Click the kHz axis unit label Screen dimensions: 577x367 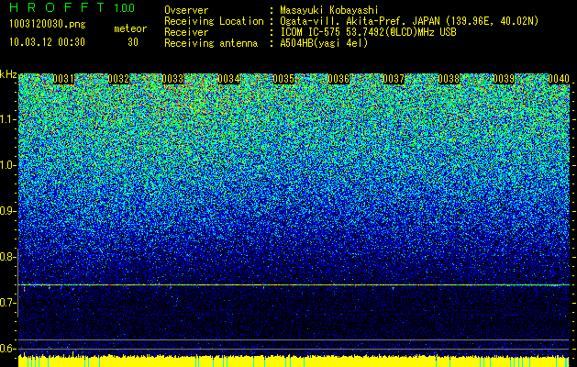(x=8, y=74)
